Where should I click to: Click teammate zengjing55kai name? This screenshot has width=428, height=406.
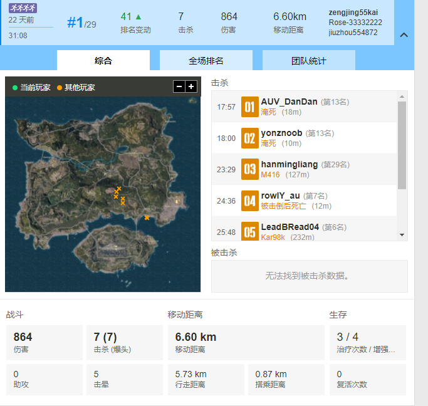tap(353, 13)
